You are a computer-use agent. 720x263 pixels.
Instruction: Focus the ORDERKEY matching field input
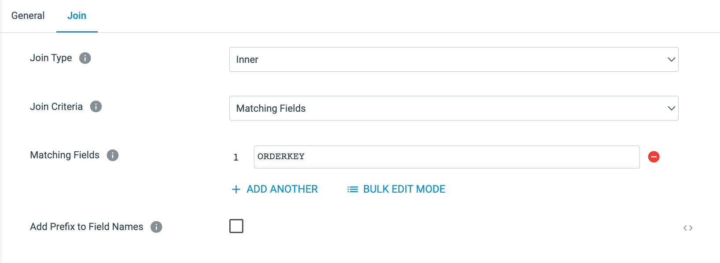pos(446,157)
